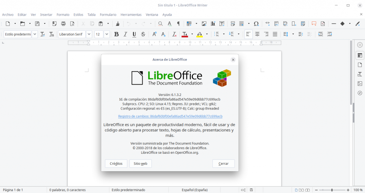Toggle Underline formatting
The height and width of the screenshot is (193, 365).
(134, 34)
